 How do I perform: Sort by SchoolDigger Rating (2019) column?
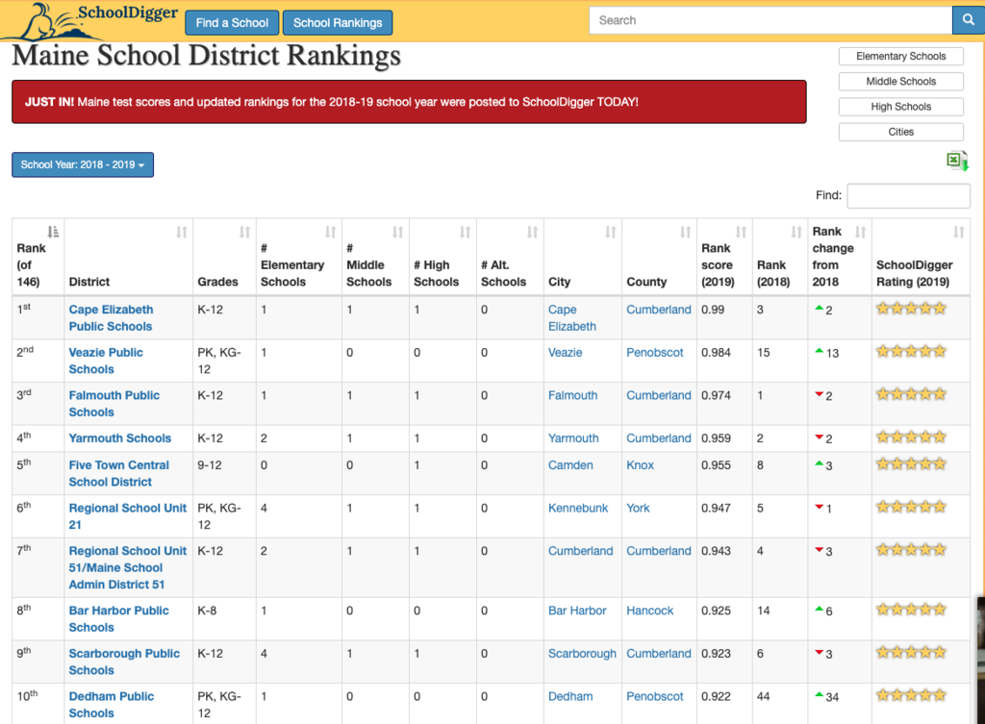pyautogui.click(x=958, y=232)
